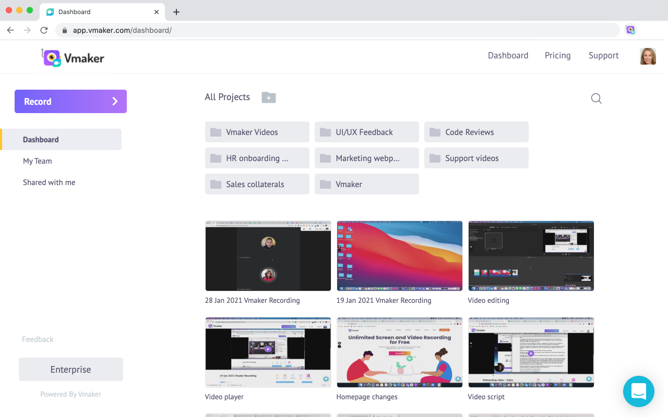Open the Pricing page link
This screenshot has width=668, height=417.
557,56
